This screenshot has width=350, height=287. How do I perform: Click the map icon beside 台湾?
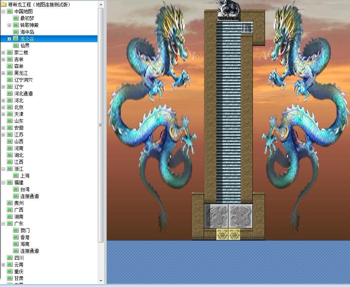[16, 189]
